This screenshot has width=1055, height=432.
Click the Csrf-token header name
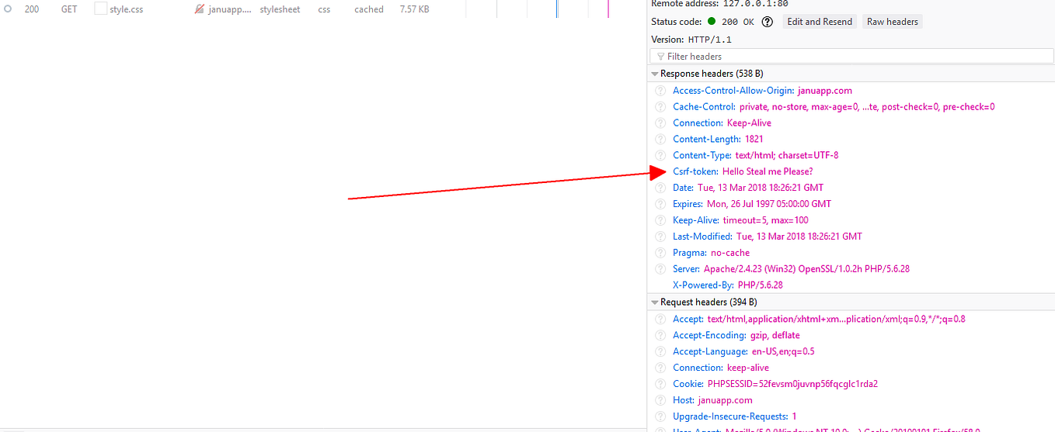pyautogui.click(x=695, y=171)
